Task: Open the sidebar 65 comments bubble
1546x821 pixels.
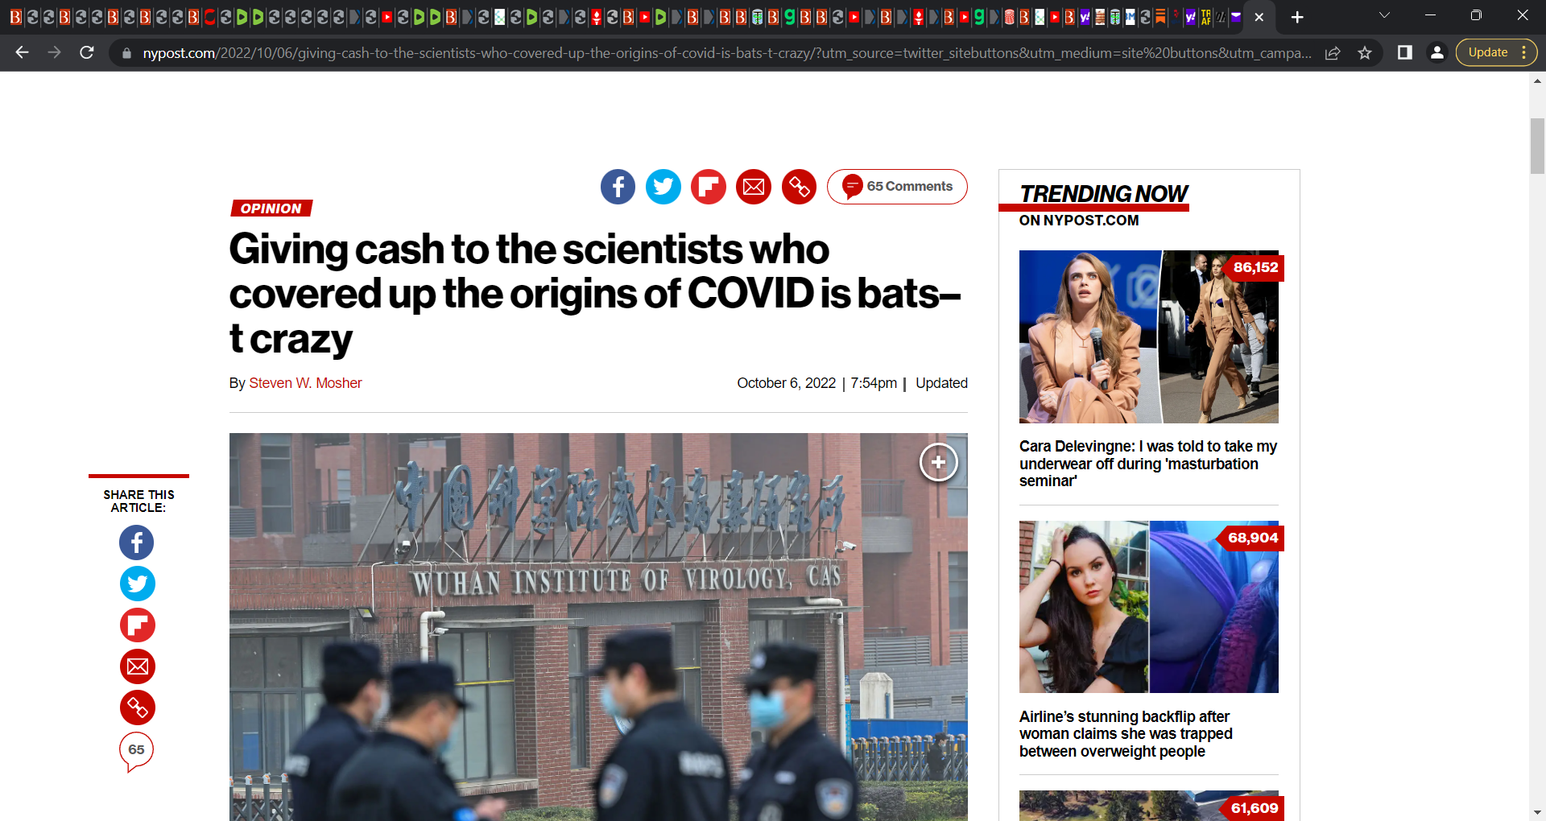Action: pyautogui.click(x=137, y=751)
